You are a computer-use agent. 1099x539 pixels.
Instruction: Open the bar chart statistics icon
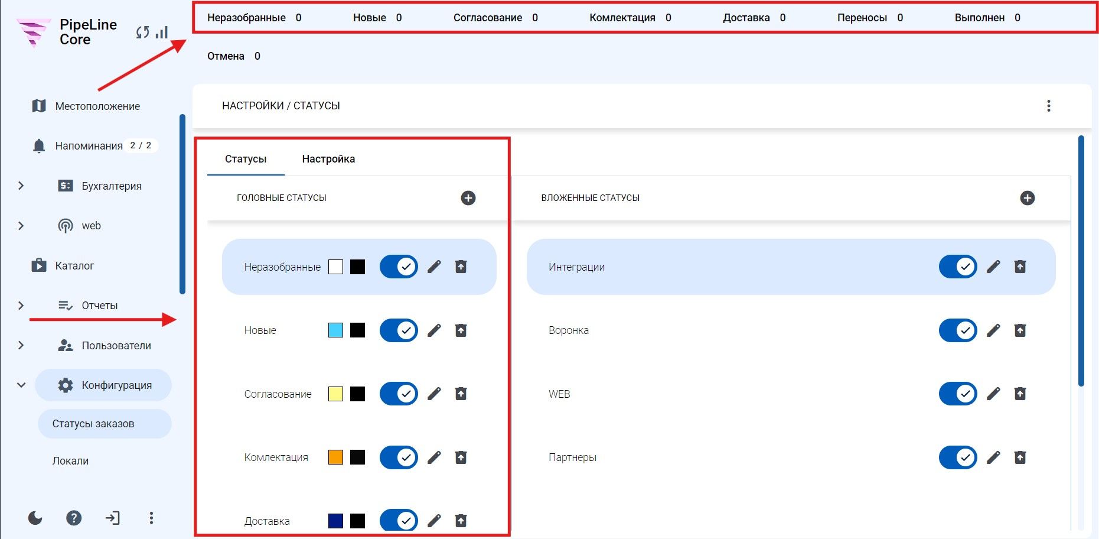coord(162,32)
